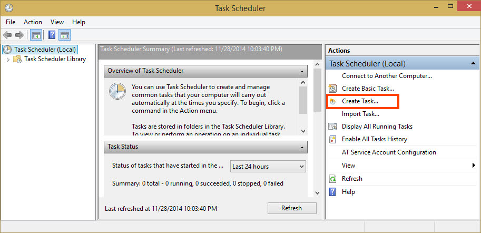This screenshot has height=233, width=481.
Task: Expand the Task Scheduler Library node
Action: click(x=8, y=60)
